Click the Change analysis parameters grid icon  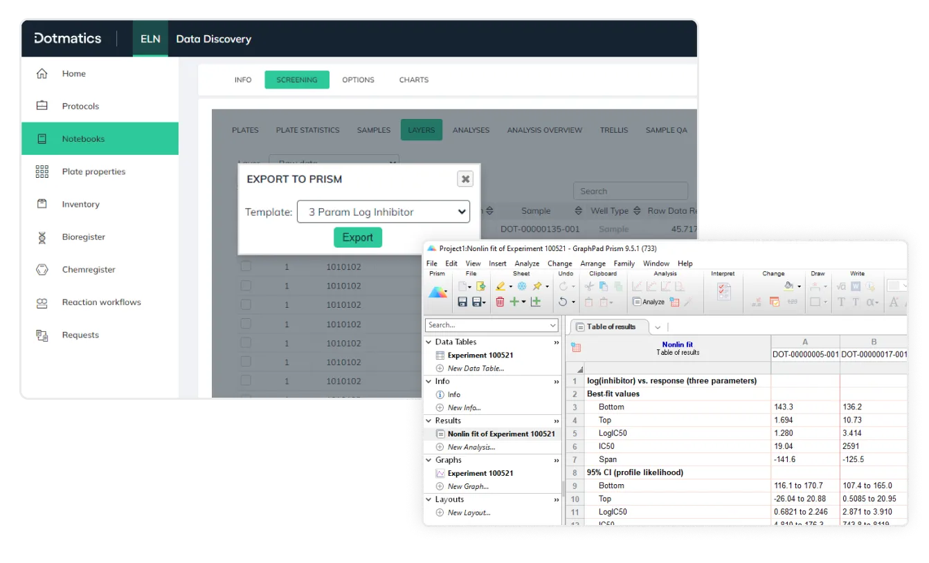[674, 302]
